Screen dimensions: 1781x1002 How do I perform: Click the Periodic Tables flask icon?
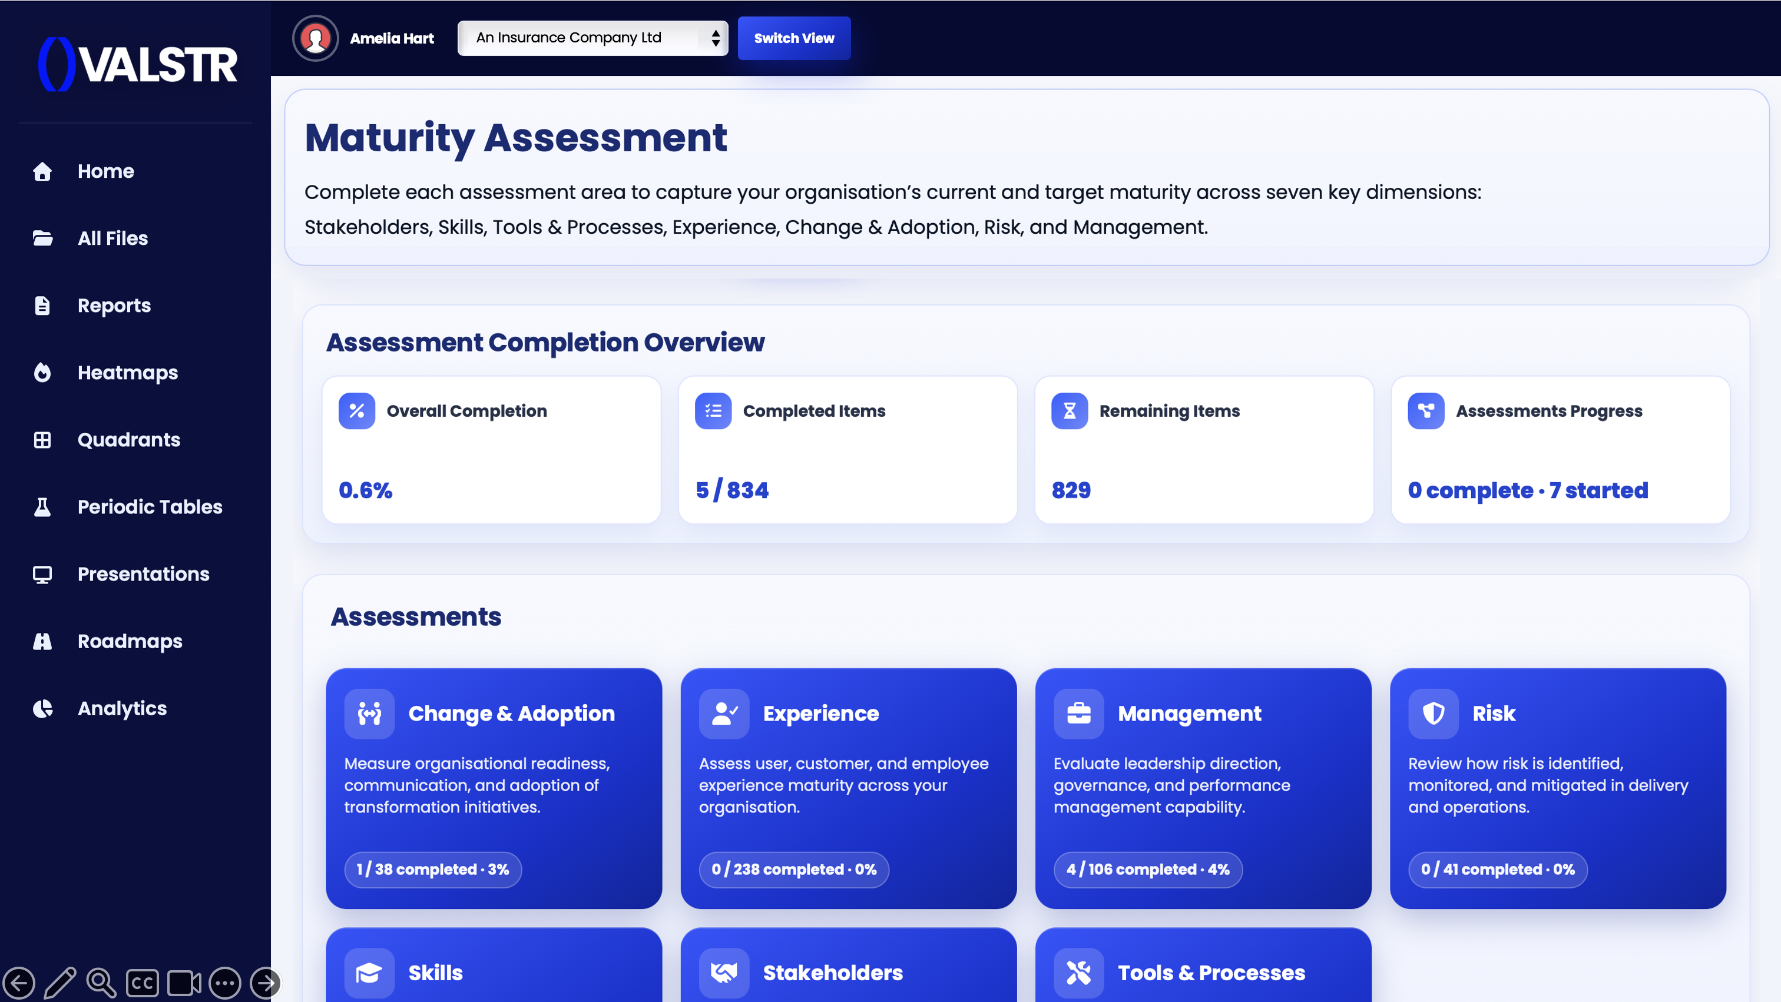pos(42,506)
